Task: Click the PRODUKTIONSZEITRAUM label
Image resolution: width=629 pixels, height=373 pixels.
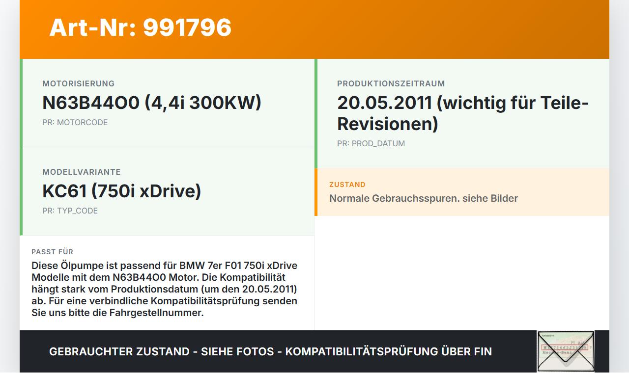Action: point(391,83)
